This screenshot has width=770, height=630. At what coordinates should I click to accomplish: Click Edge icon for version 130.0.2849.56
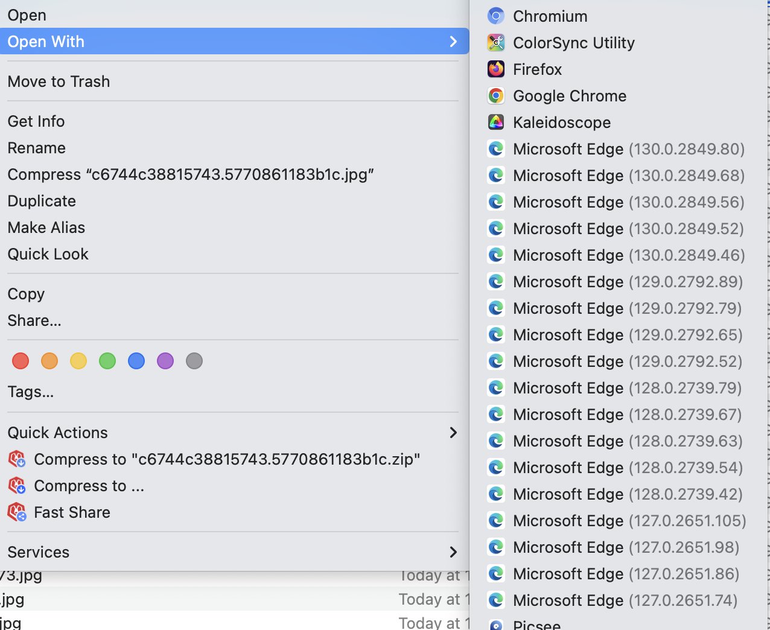tap(496, 202)
